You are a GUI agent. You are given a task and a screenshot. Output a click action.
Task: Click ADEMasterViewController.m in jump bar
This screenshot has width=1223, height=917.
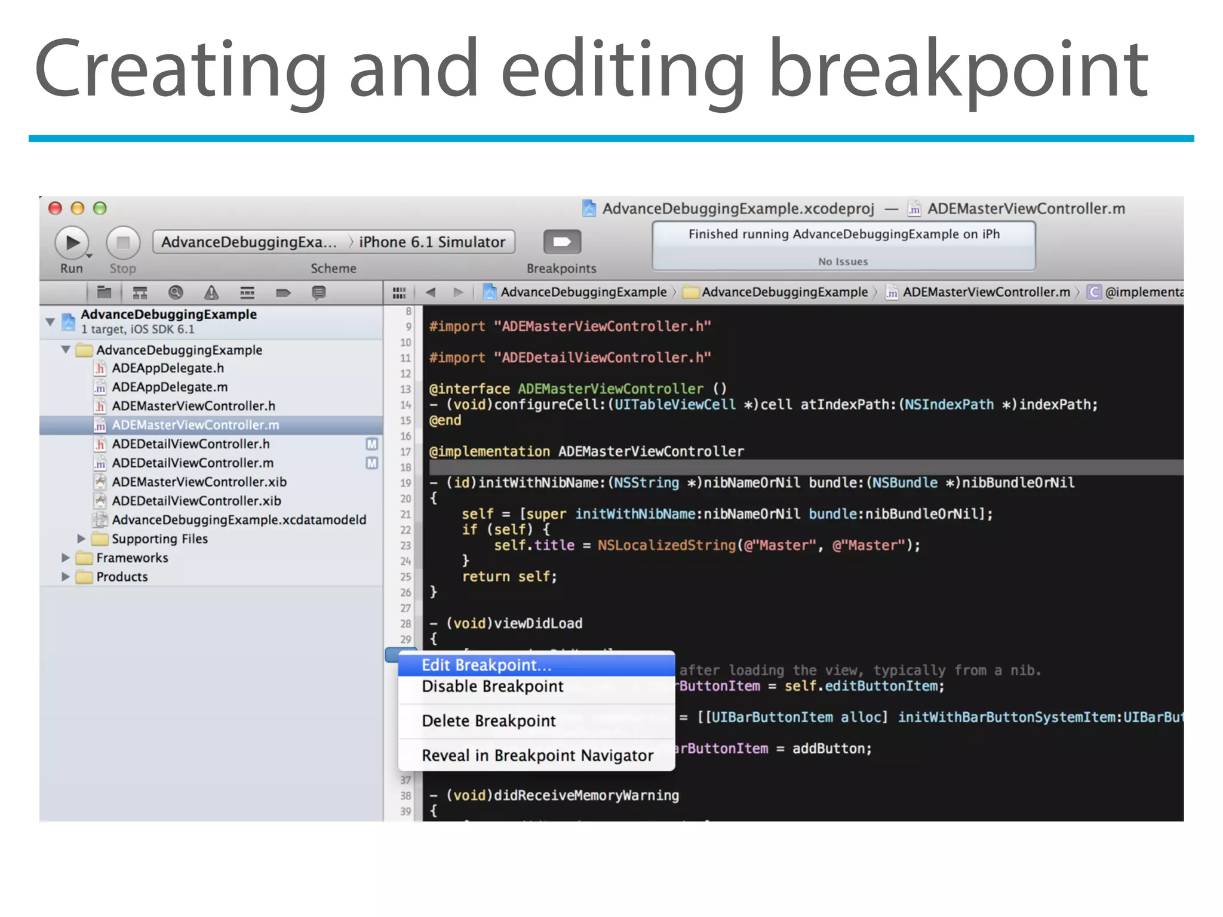(978, 292)
